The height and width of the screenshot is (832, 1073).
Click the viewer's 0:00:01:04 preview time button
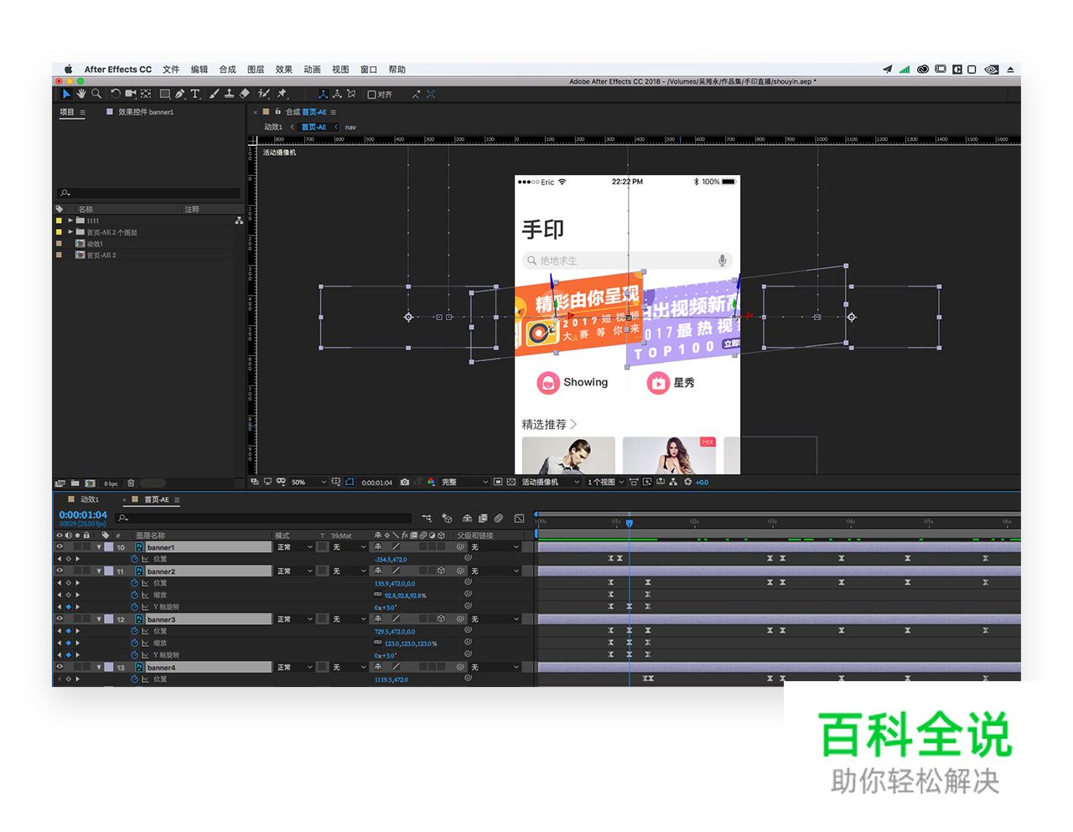pos(377,483)
